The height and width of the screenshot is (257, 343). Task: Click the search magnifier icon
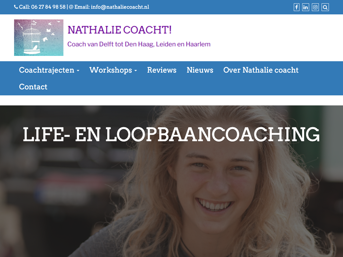pyautogui.click(x=325, y=7)
